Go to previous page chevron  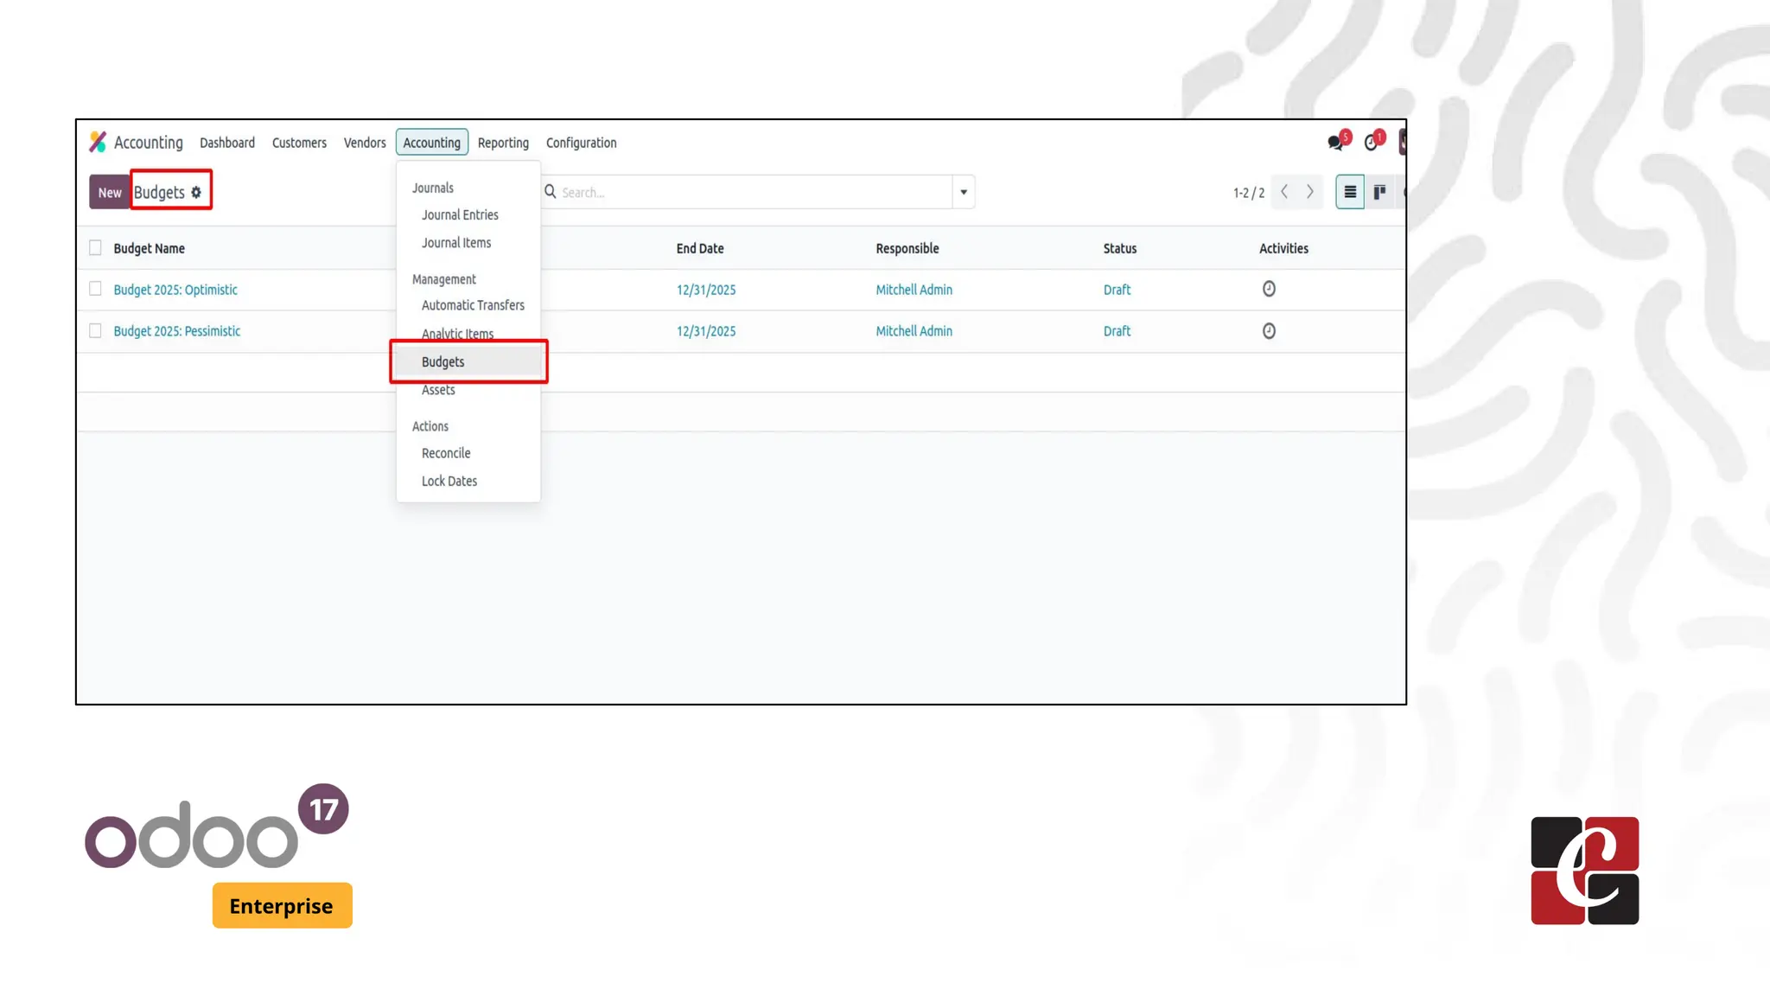click(x=1284, y=192)
